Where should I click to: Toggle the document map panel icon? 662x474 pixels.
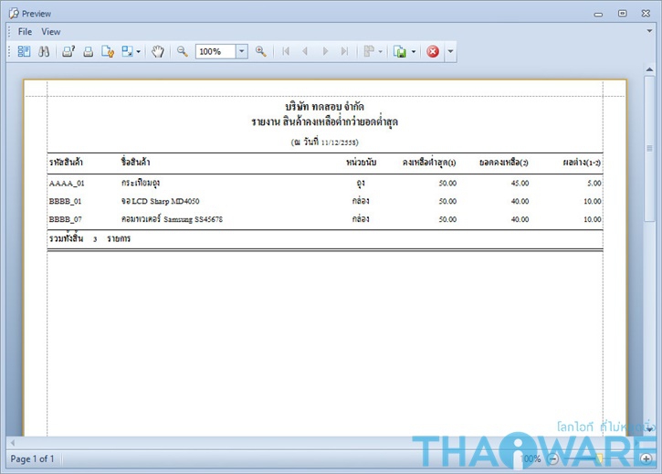(x=24, y=51)
